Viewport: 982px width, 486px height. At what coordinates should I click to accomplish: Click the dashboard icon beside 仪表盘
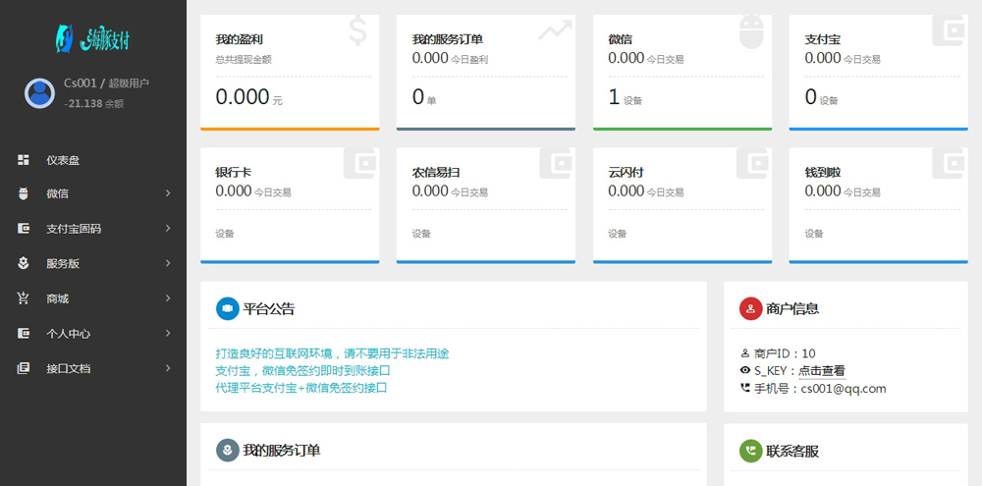24,160
